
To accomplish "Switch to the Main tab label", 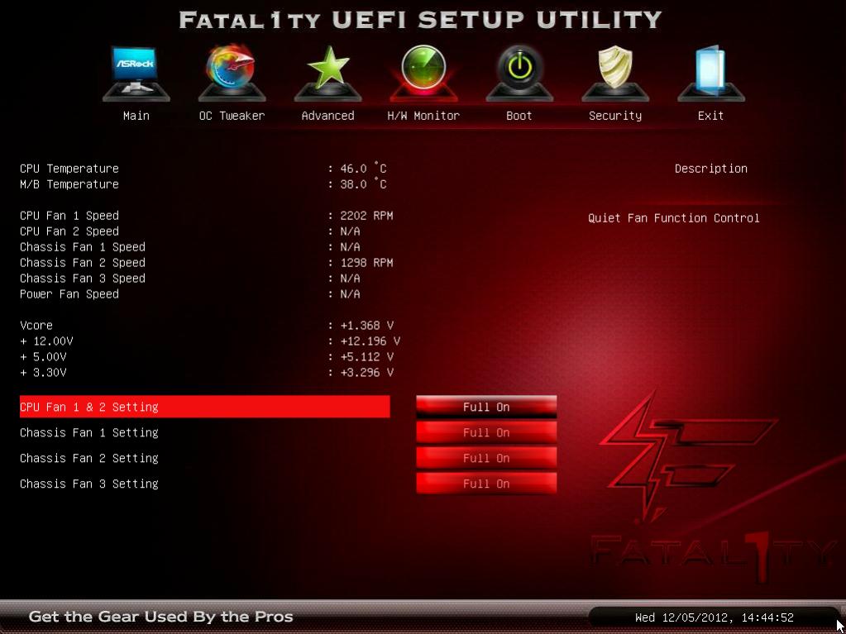I will (136, 116).
